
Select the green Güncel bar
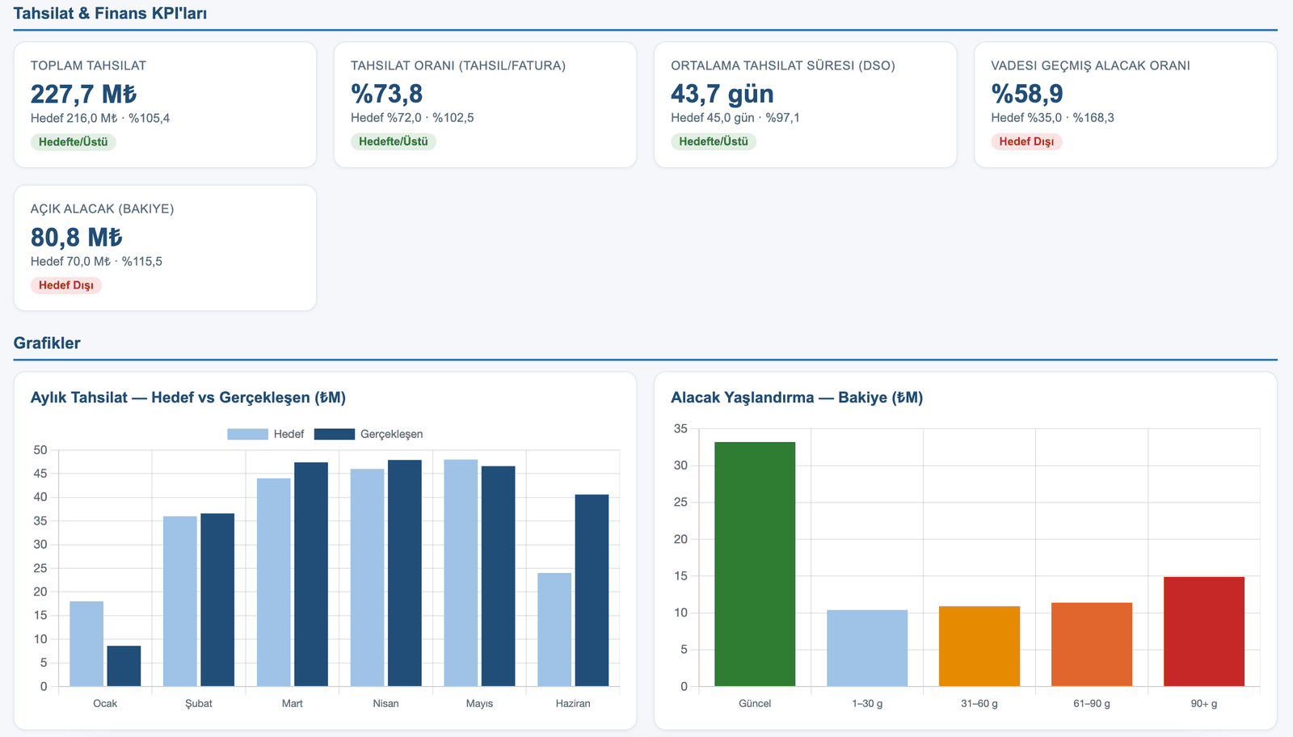pyautogui.click(x=755, y=564)
